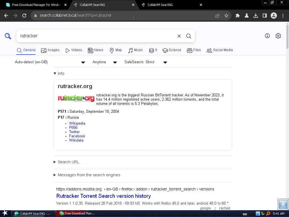Open the SafeSearch: Strict dropdown
The height and width of the screenshot is (217, 289).
pos(146,62)
